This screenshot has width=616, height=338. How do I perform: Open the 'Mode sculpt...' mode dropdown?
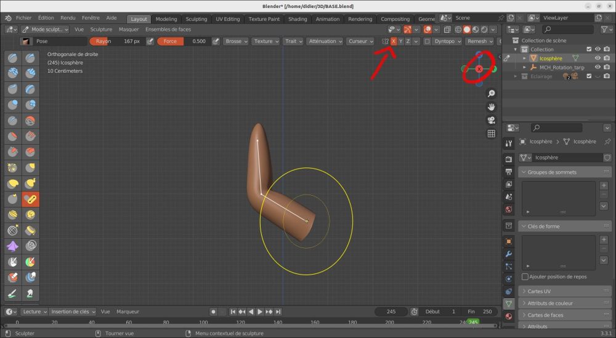tap(45, 30)
